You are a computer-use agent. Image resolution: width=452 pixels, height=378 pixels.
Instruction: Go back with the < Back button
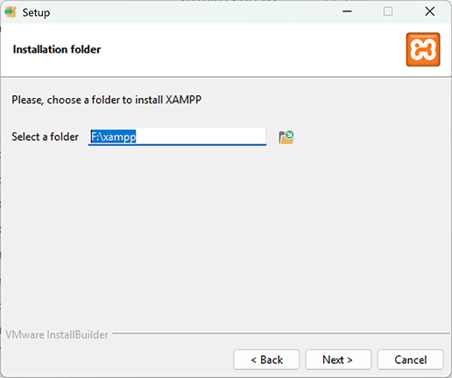[x=266, y=360]
